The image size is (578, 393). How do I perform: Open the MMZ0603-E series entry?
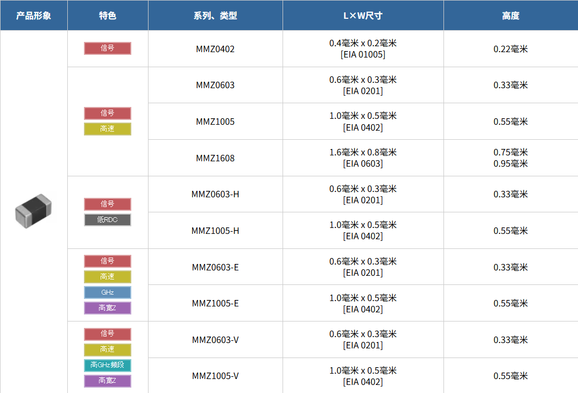pyautogui.click(x=215, y=267)
